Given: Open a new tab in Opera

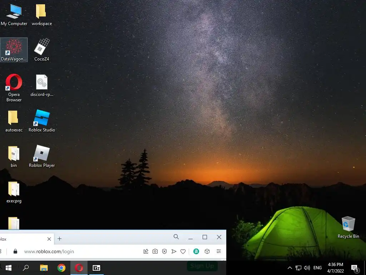Looking at the screenshot, I should (x=60, y=239).
